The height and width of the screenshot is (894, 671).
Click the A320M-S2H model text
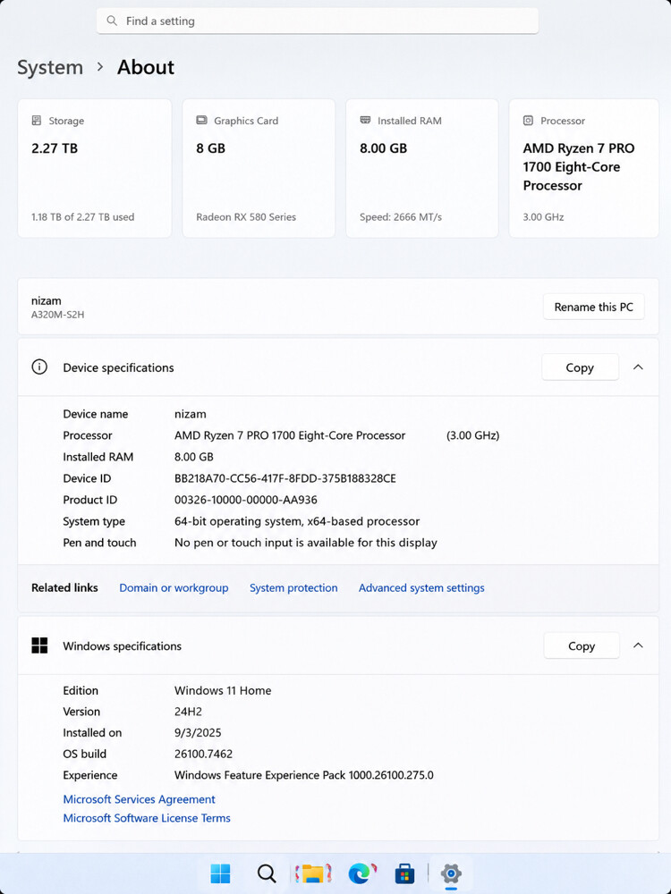pos(57,314)
